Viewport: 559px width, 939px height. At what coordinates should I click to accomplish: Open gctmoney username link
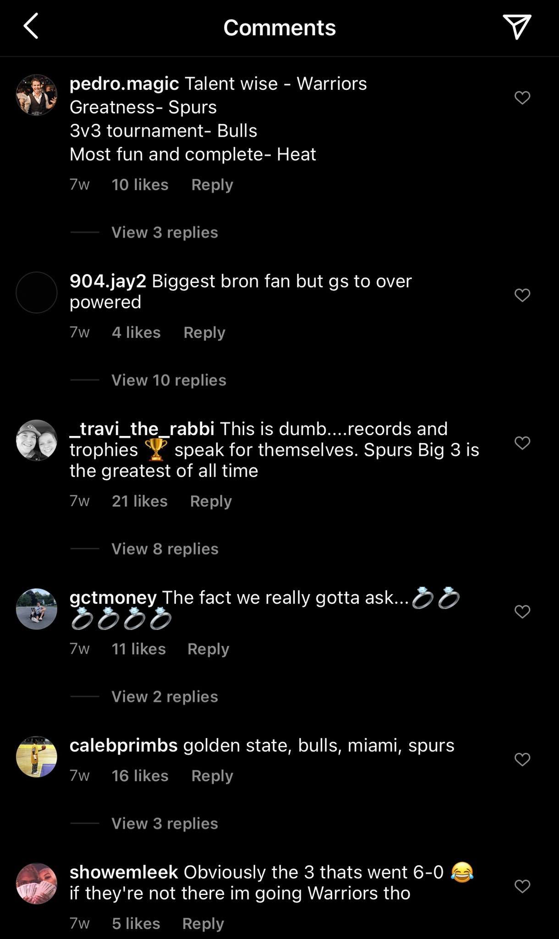tap(113, 597)
